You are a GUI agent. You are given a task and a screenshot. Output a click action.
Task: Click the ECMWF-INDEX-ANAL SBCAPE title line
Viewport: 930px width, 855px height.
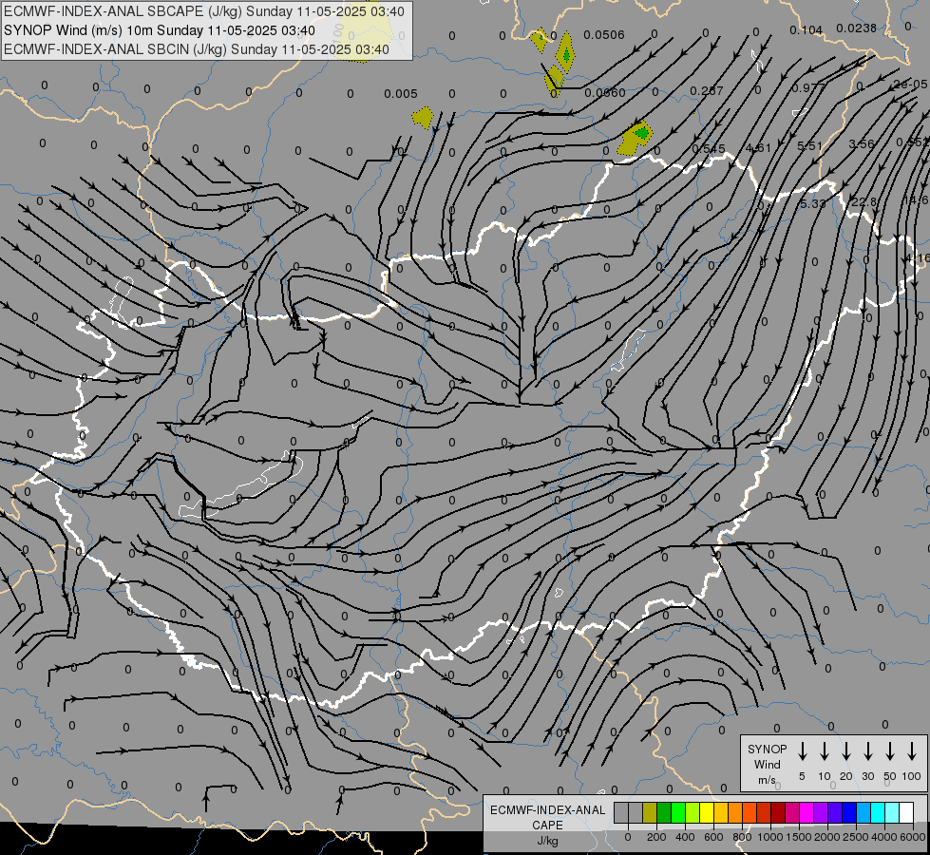[x=204, y=11]
